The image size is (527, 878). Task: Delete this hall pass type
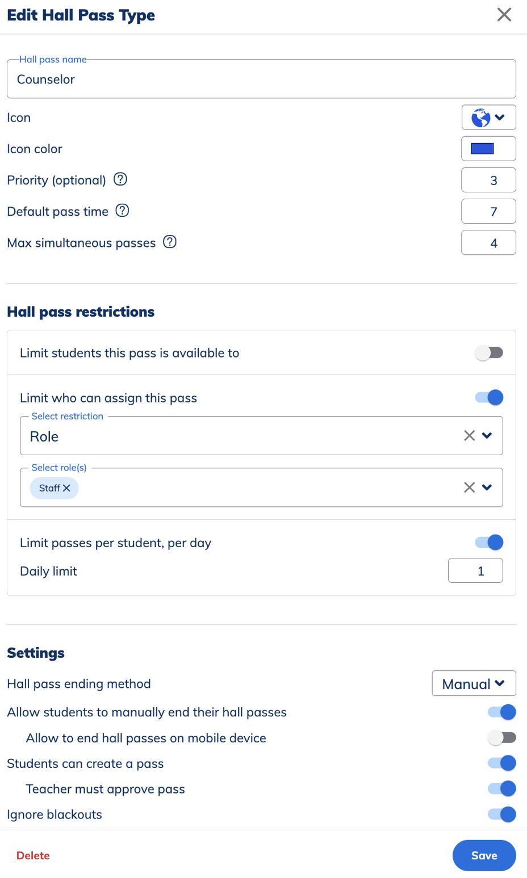pos(32,855)
